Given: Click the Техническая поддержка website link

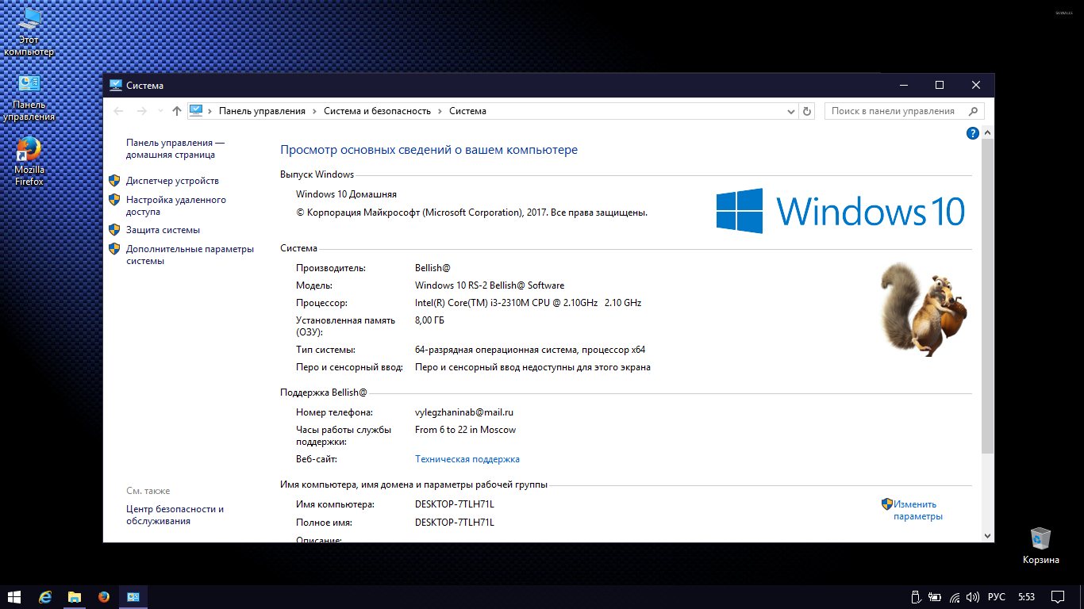Looking at the screenshot, I should coord(467,459).
